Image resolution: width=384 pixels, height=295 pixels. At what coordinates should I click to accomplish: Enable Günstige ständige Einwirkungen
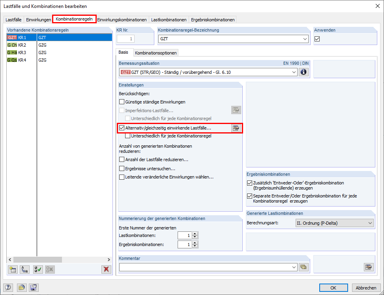coord(121,101)
